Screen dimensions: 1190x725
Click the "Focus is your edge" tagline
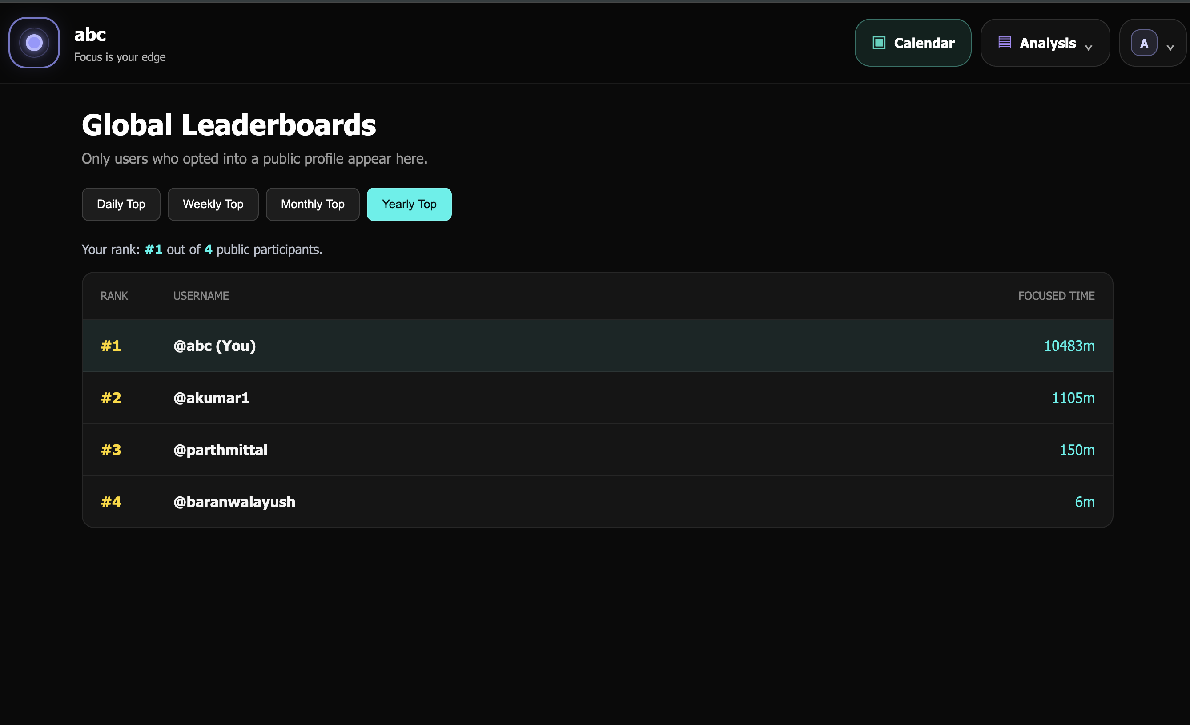coord(120,57)
